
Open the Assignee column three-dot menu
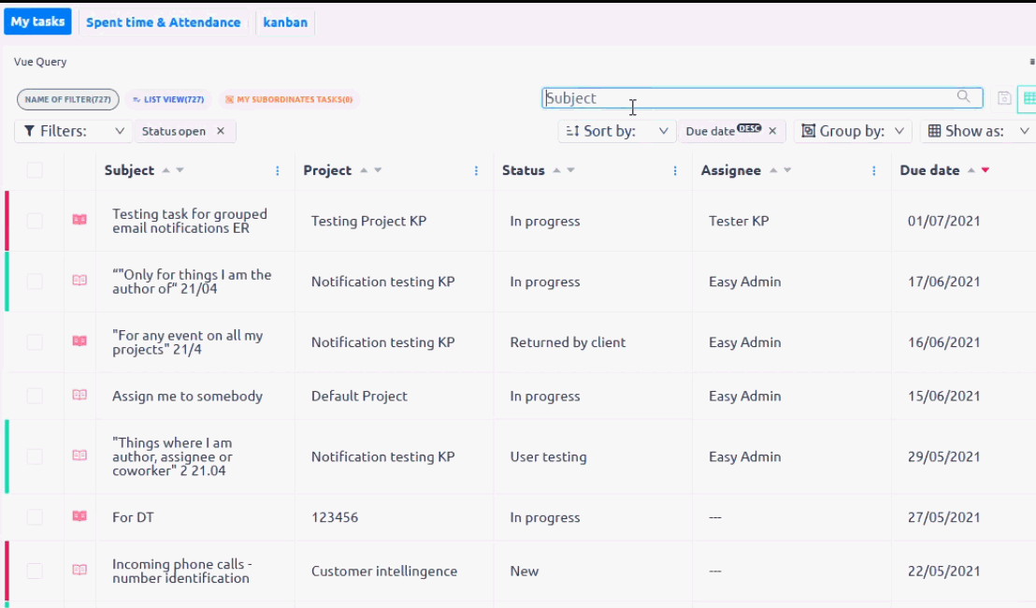click(874, 171)
